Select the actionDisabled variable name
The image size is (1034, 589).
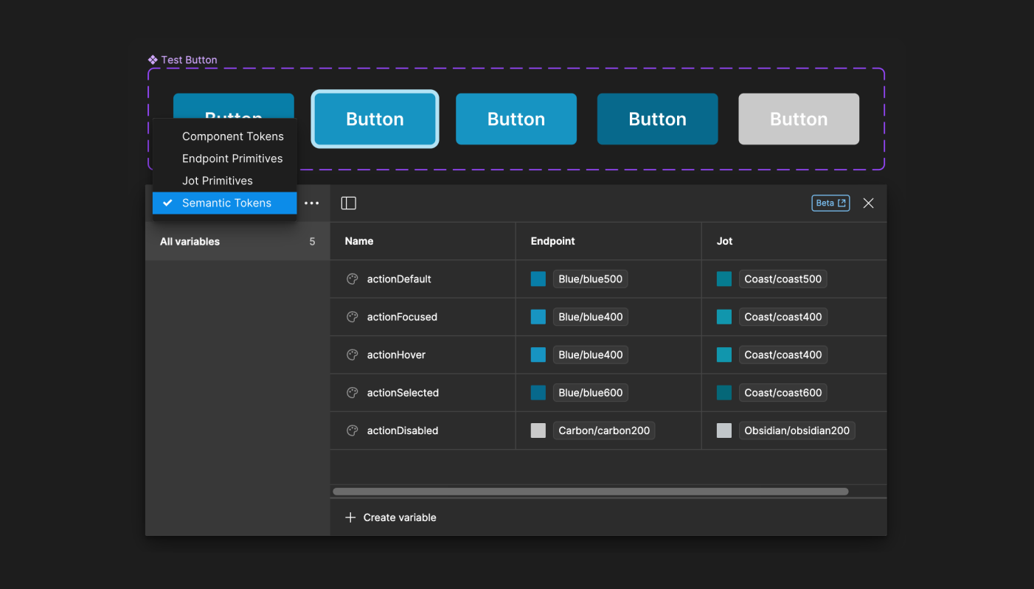click(x=403, y=431)
